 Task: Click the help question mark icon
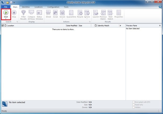160,7
